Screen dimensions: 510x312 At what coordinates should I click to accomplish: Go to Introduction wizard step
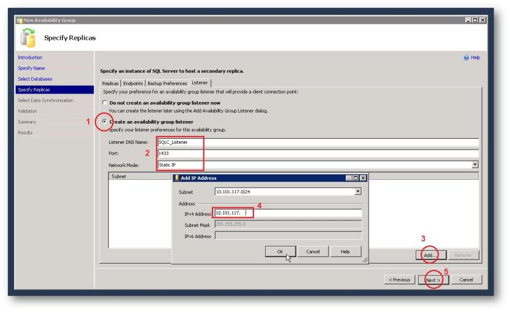pyautogui.click(x=30, y=58)
